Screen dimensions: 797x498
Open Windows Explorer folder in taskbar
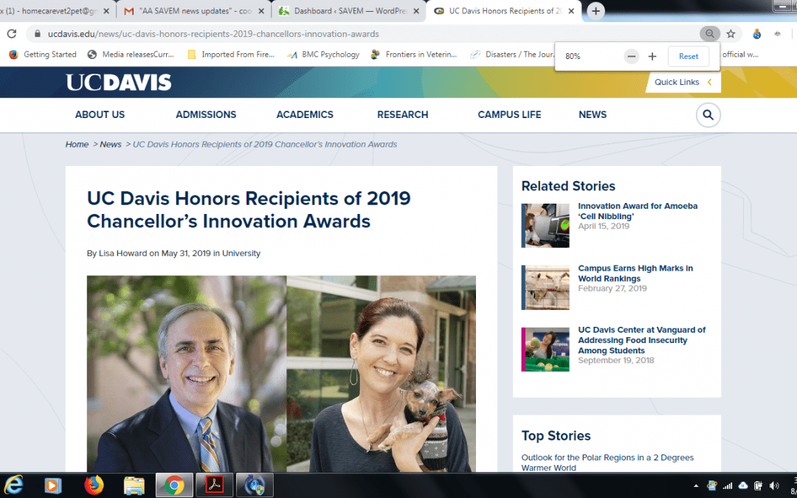(134, 485)
